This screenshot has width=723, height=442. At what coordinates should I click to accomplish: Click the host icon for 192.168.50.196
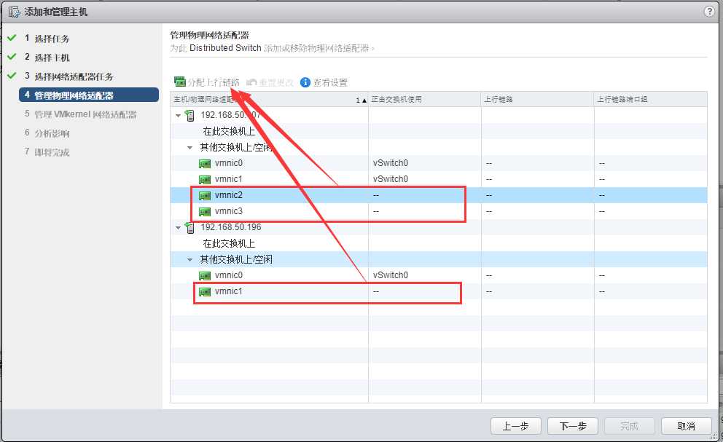(x=189, y=227)
